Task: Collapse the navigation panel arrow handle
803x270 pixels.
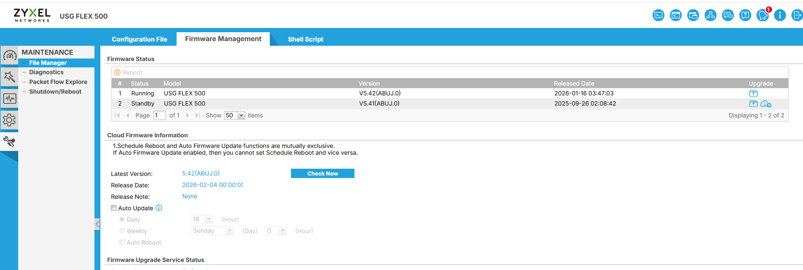Action: (x=97, y=224)
